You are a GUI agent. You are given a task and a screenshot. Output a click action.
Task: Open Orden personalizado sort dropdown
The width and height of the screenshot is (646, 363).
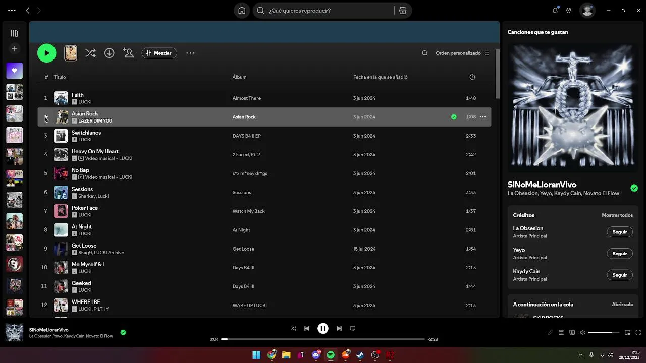(x=462, y=53)
